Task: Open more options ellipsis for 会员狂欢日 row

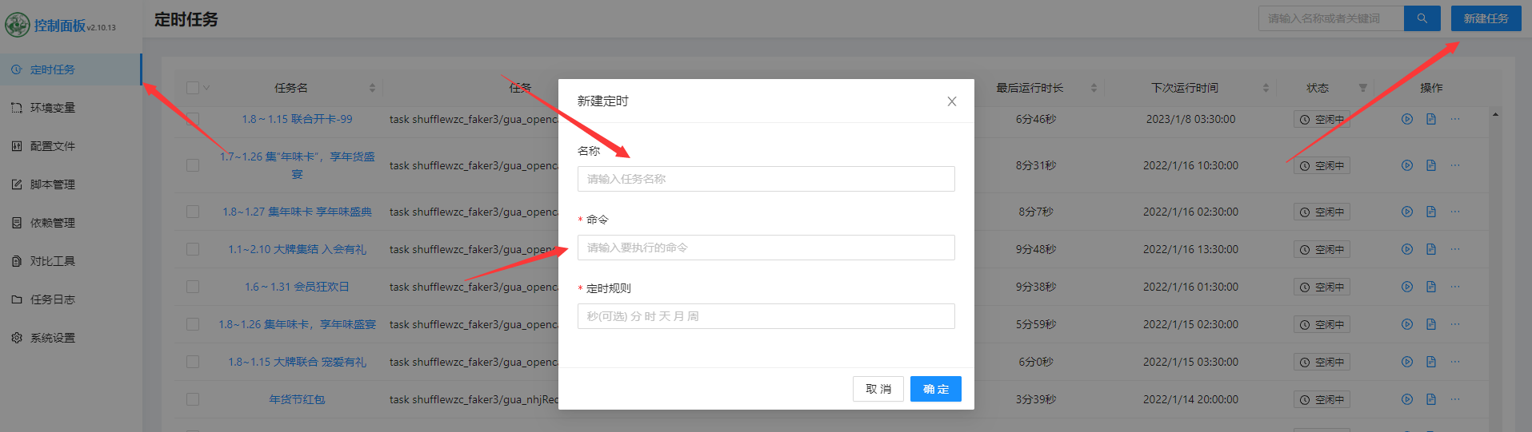Action: pyautogui.click(x=1454, y=287)
